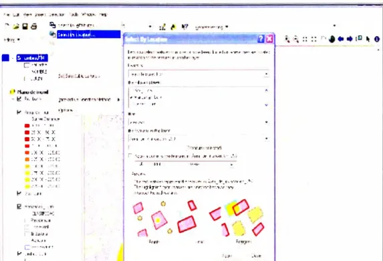Click the Close button in dialog
Screen dimensions: 383x261
(256, 256)
